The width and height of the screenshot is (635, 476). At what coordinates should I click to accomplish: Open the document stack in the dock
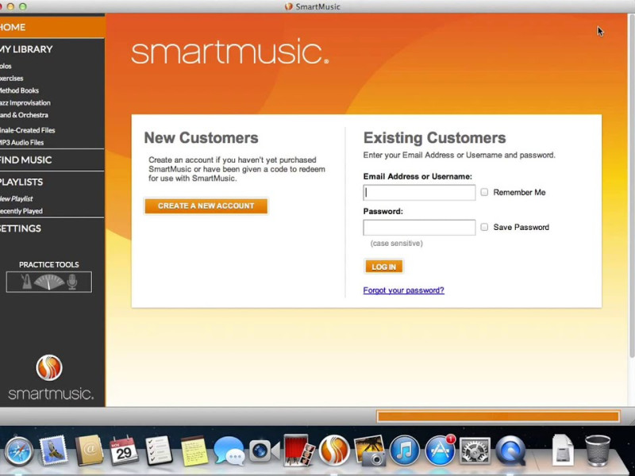click(563, 450)
